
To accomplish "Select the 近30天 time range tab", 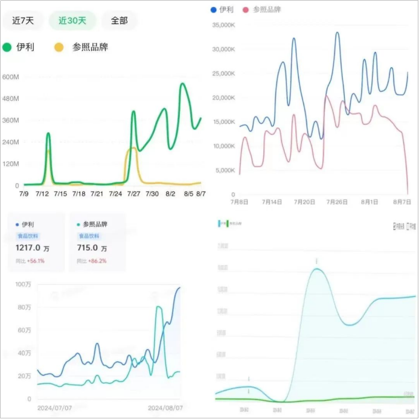I will pos(72,21).
